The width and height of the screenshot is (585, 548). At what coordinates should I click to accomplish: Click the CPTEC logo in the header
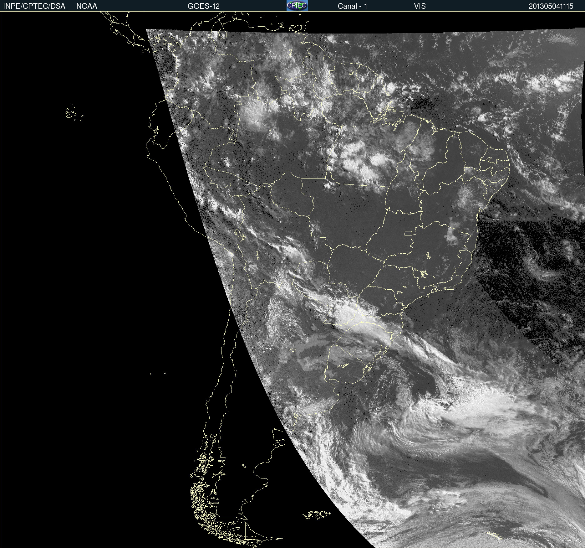coord(297,6)
